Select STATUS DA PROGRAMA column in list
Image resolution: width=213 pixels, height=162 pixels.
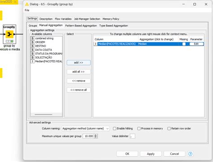pyautogui.click(x=46, y=54)
